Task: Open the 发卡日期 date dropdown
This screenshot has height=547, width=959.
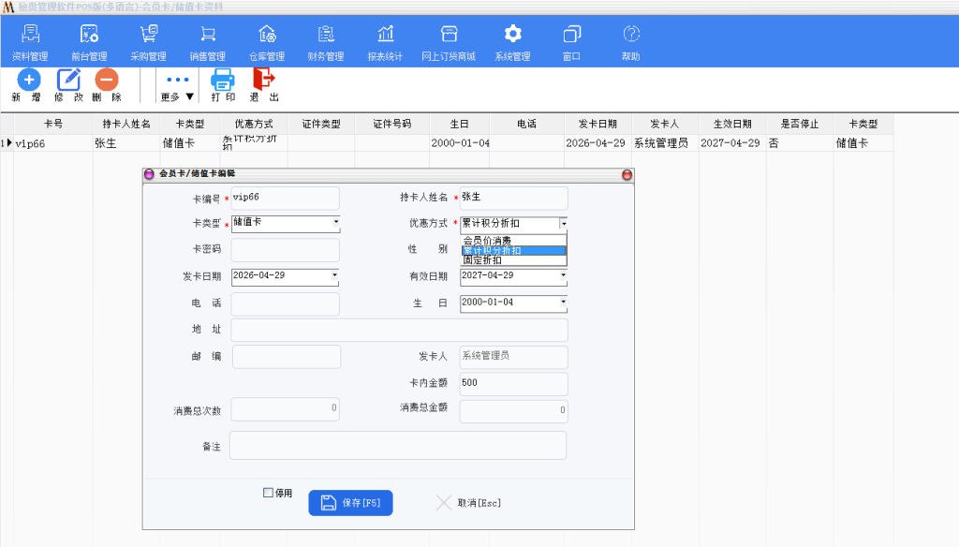Action: (335, 275)
